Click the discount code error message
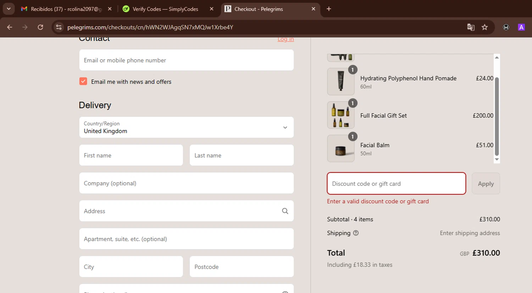Viewport: 532px width, 293px height. pyautogui.click(x=378, y=201)
